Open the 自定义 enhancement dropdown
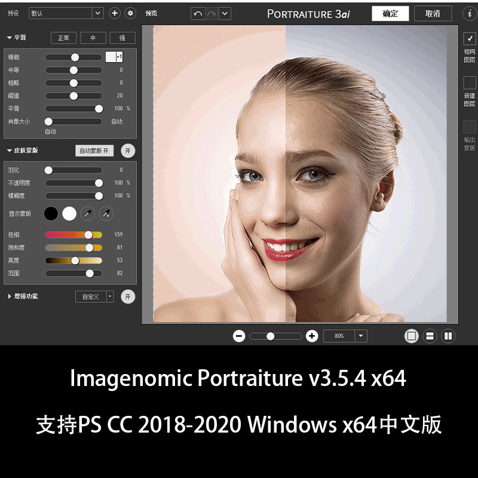 pos(108,296)
